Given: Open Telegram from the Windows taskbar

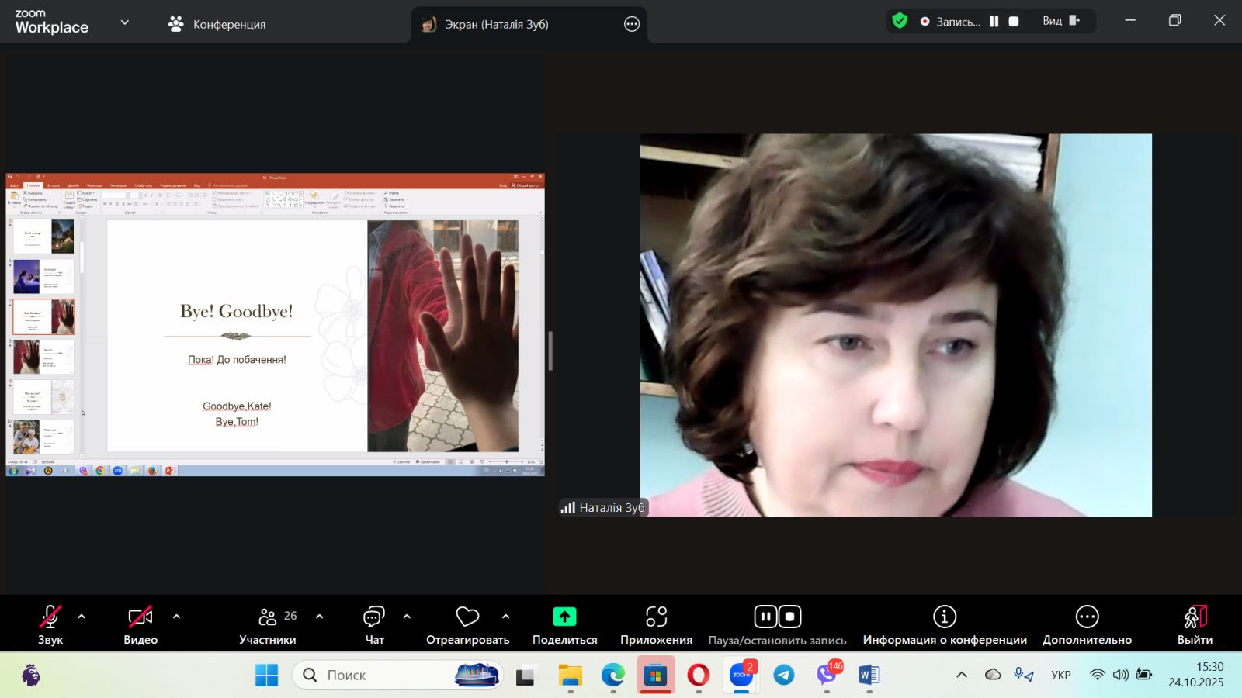Looking at the screenshot, I should click(784, 676).
